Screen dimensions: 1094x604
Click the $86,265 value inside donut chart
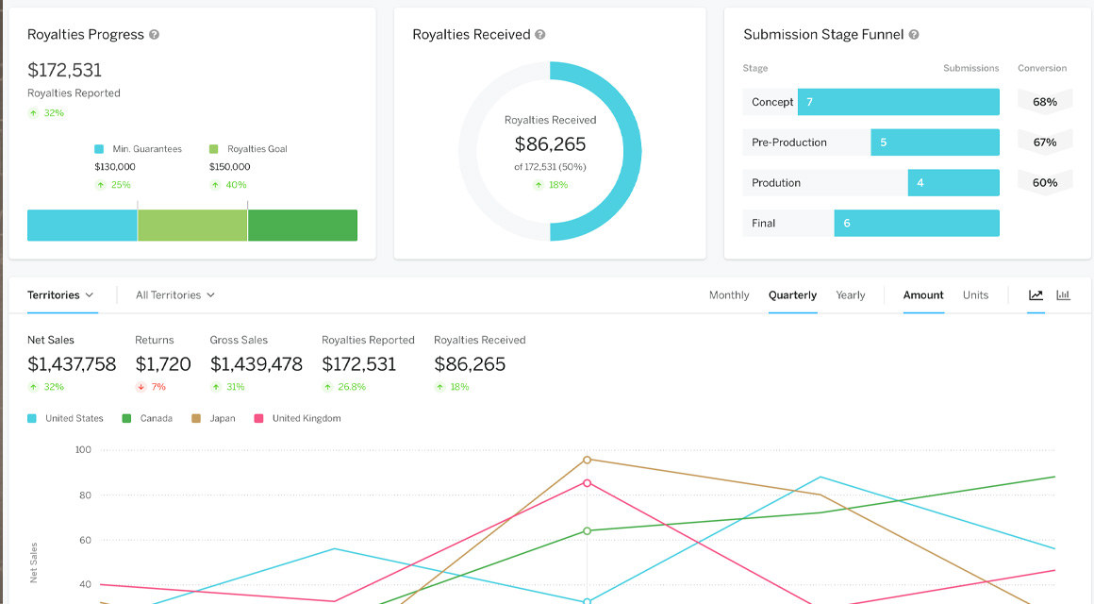coord(550,143)
